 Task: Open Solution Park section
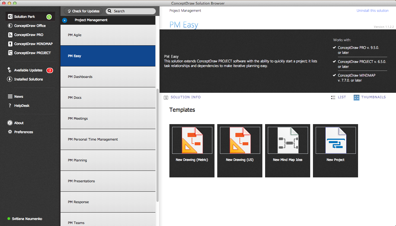tap(30, 17)
